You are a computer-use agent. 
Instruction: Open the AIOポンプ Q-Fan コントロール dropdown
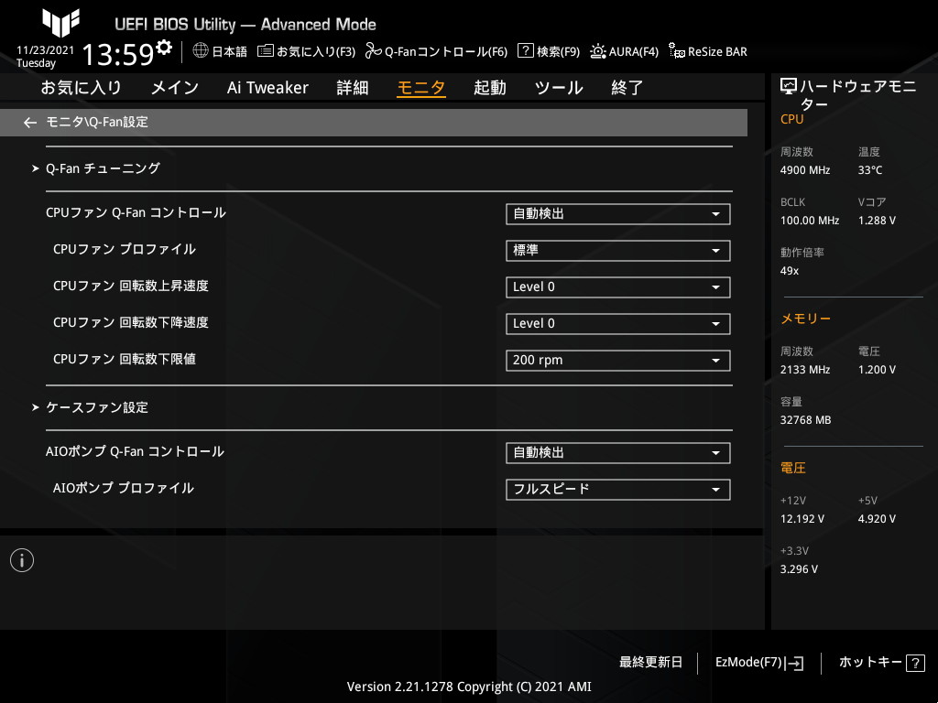618,453
